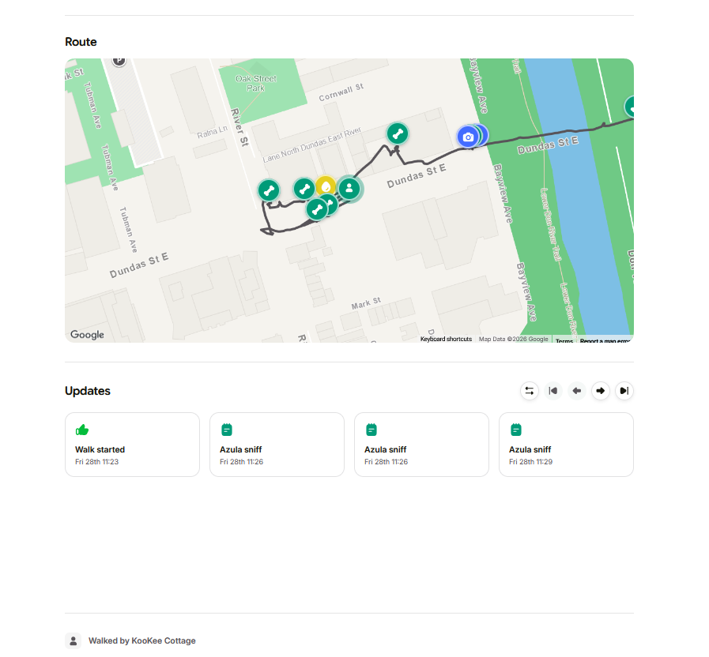Open map Keyboard shortcuts
This screenshot has height=657, width=709.
(446, 339)
